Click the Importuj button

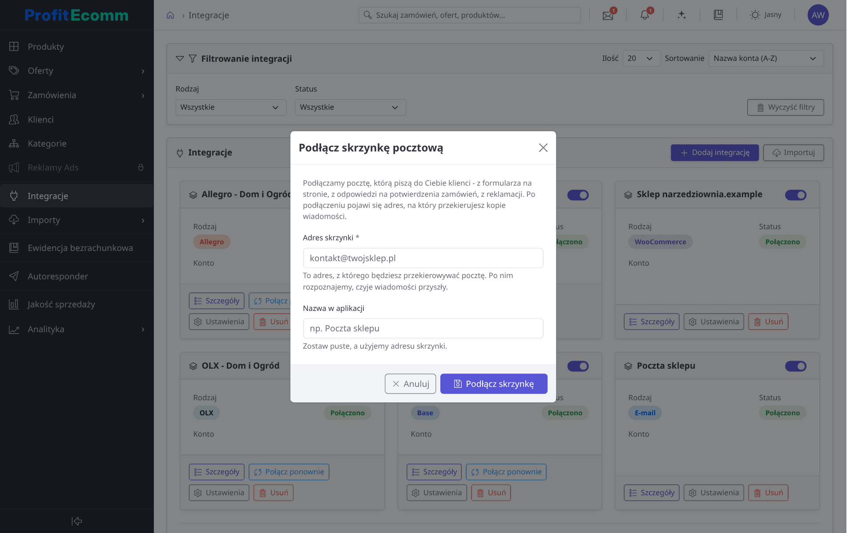point(794,153)
